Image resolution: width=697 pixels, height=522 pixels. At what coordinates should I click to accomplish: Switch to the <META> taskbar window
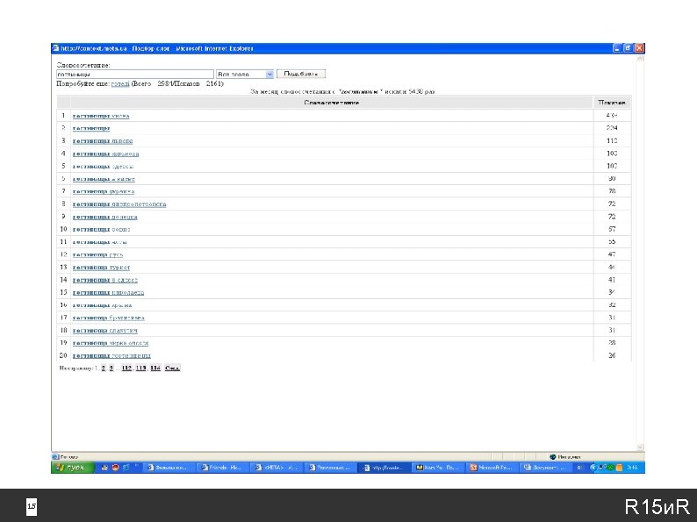(x=277, y=468)
